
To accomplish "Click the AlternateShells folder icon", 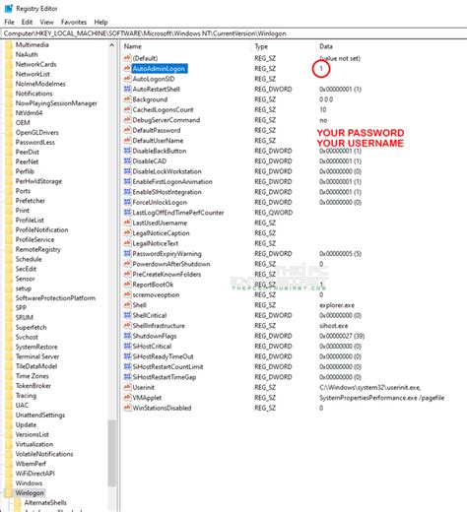I will coord(18,502).
